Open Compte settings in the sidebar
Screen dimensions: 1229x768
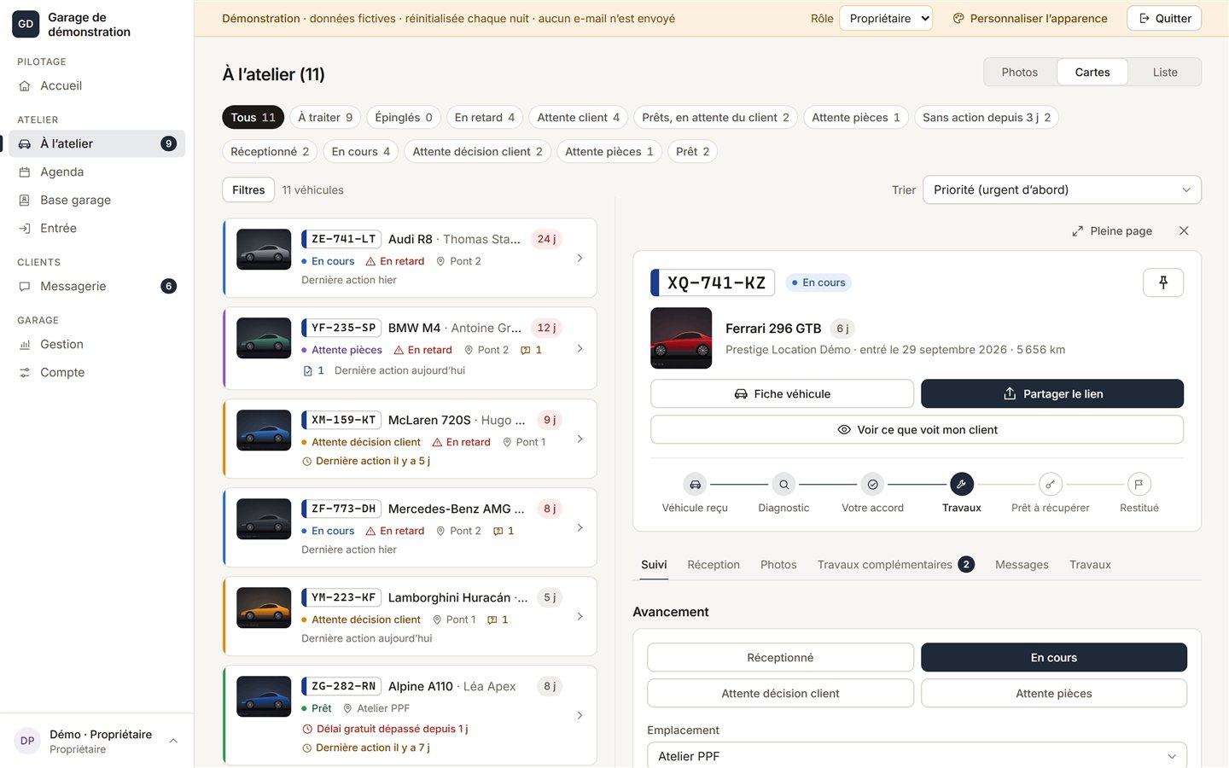(x=96, y=372)
